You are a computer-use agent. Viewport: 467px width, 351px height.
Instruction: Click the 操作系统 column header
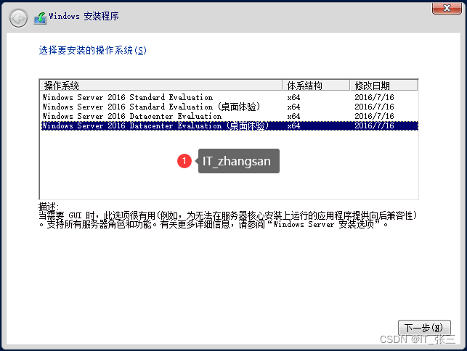tap(161, 86)
